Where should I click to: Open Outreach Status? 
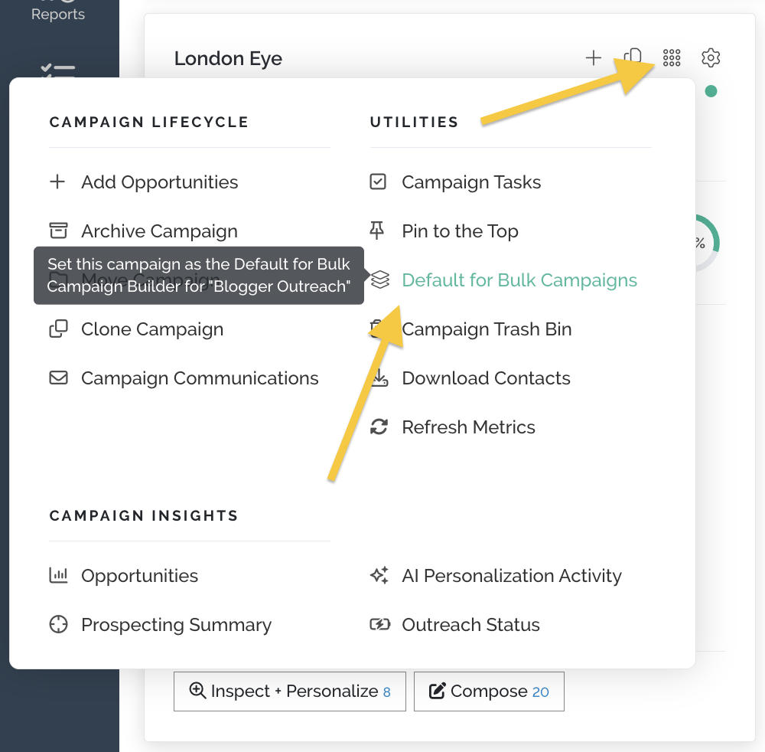tap(470, 625)
